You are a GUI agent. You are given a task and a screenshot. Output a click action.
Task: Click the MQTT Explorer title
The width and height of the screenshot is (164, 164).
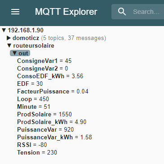(x=66, y=12)
